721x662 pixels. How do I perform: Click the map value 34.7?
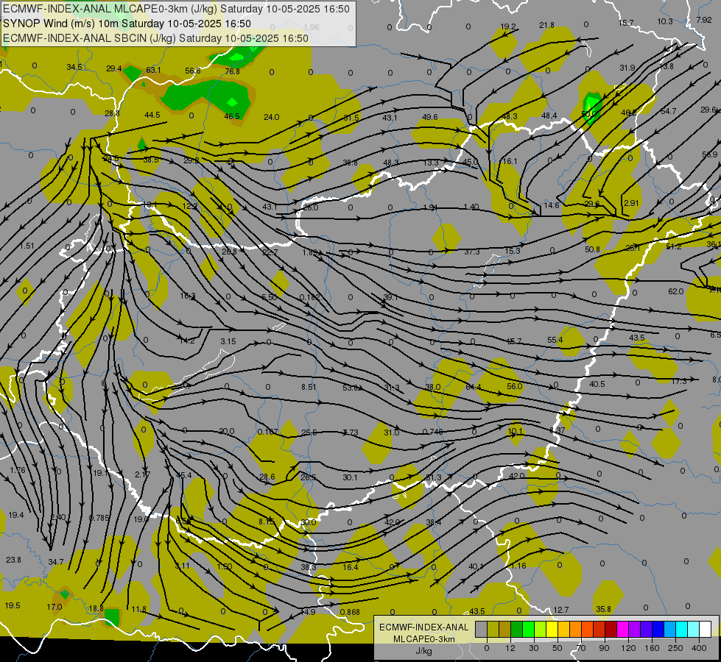tap(56, 562)
